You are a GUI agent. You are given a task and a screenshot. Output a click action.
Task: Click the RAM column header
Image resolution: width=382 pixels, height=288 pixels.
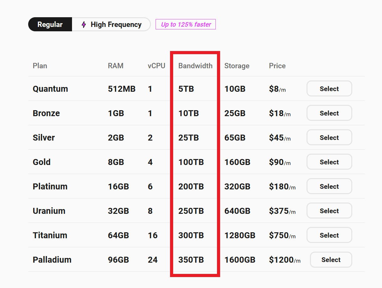(x=116, y=66)
